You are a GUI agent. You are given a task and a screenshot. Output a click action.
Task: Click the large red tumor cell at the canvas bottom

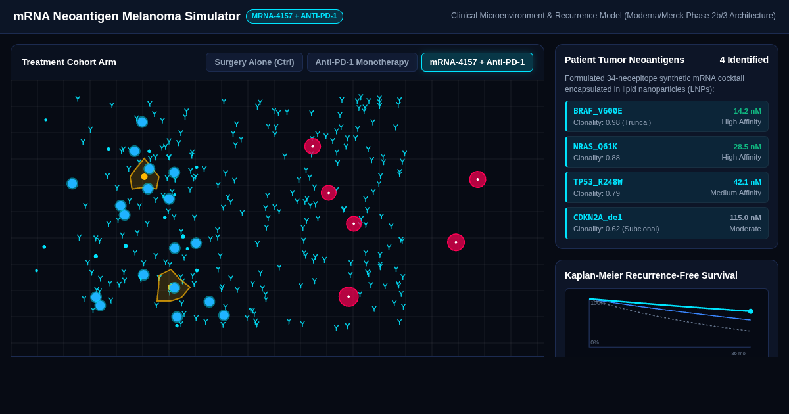tap(348, 296)
